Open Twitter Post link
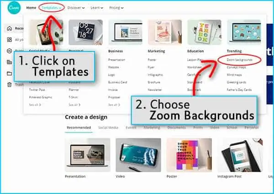Image resolution: width=274 pixels, height=194 pixels. [x=37, y=90]
